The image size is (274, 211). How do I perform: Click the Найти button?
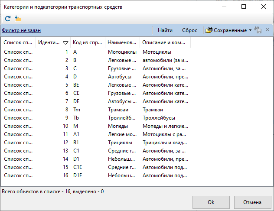tap(165, 30)
